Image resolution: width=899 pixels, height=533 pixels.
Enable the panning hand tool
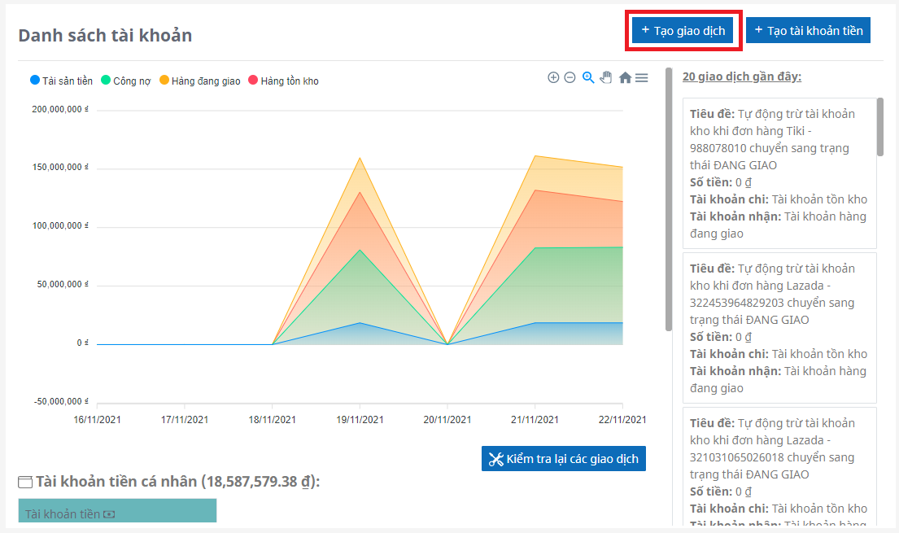[606, 77]
